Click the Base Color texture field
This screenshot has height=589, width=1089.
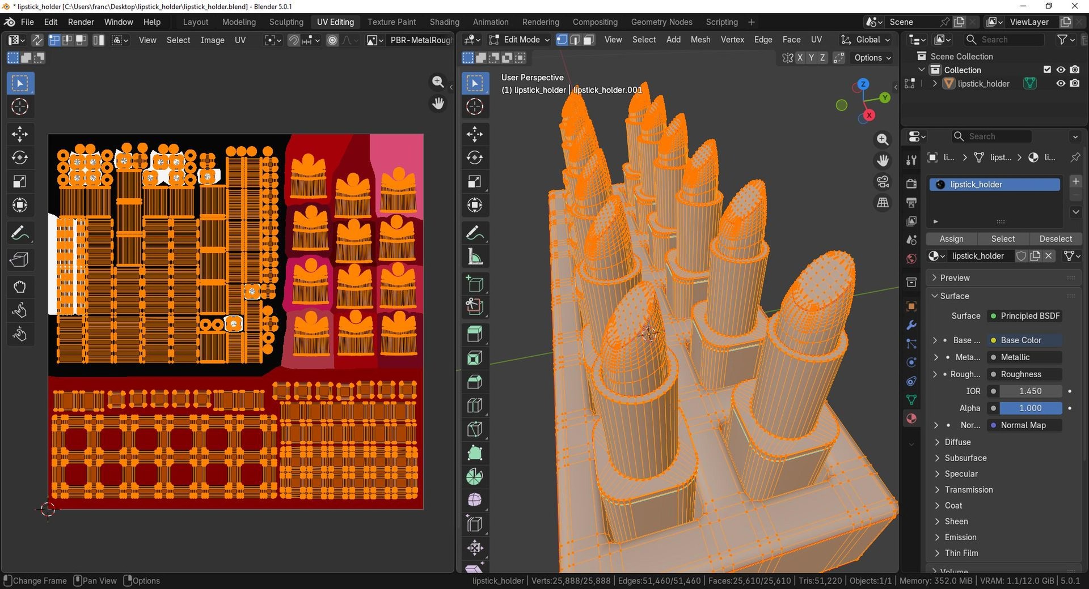tap(1025, 340)
